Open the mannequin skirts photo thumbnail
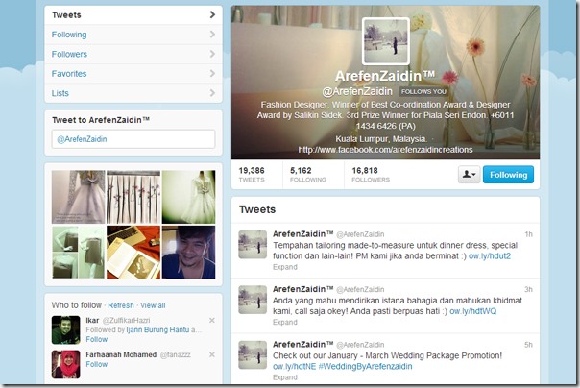 click(x=78, y=252)
